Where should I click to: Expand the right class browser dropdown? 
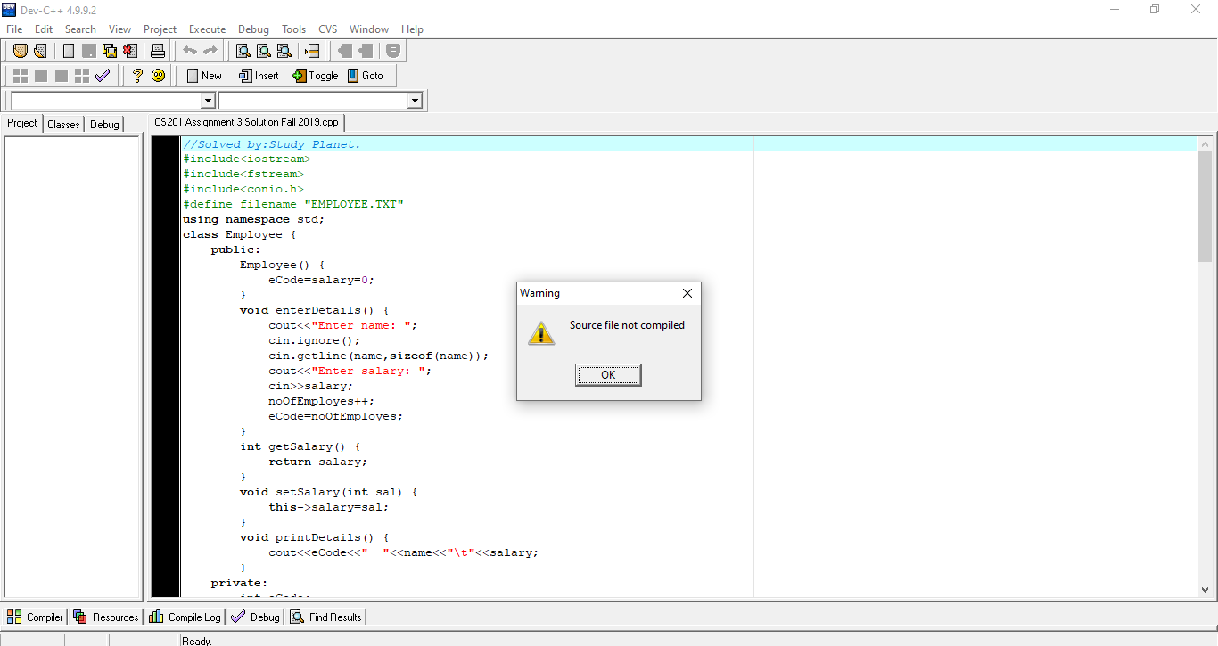(415, 101)
